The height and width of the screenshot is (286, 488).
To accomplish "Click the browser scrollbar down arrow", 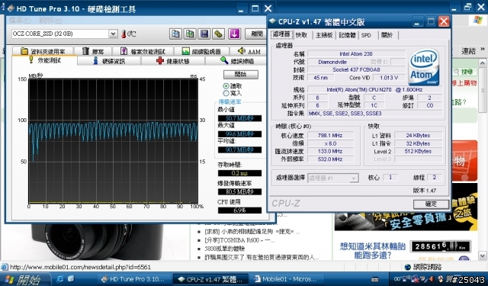I will click(x=483, y=255).
